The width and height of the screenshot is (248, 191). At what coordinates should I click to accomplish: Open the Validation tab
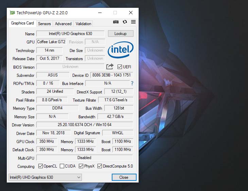[x=83, y=24]
